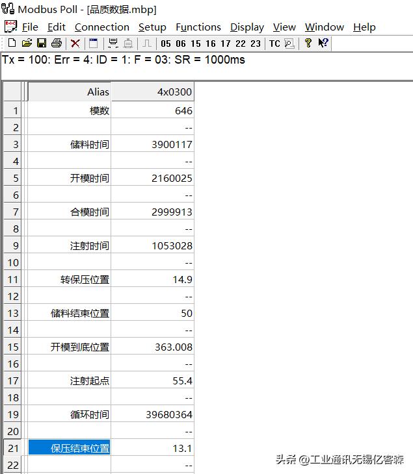Screen dimensions: 413x474
Task: Click the New document icon
Action: coord(12,44)
